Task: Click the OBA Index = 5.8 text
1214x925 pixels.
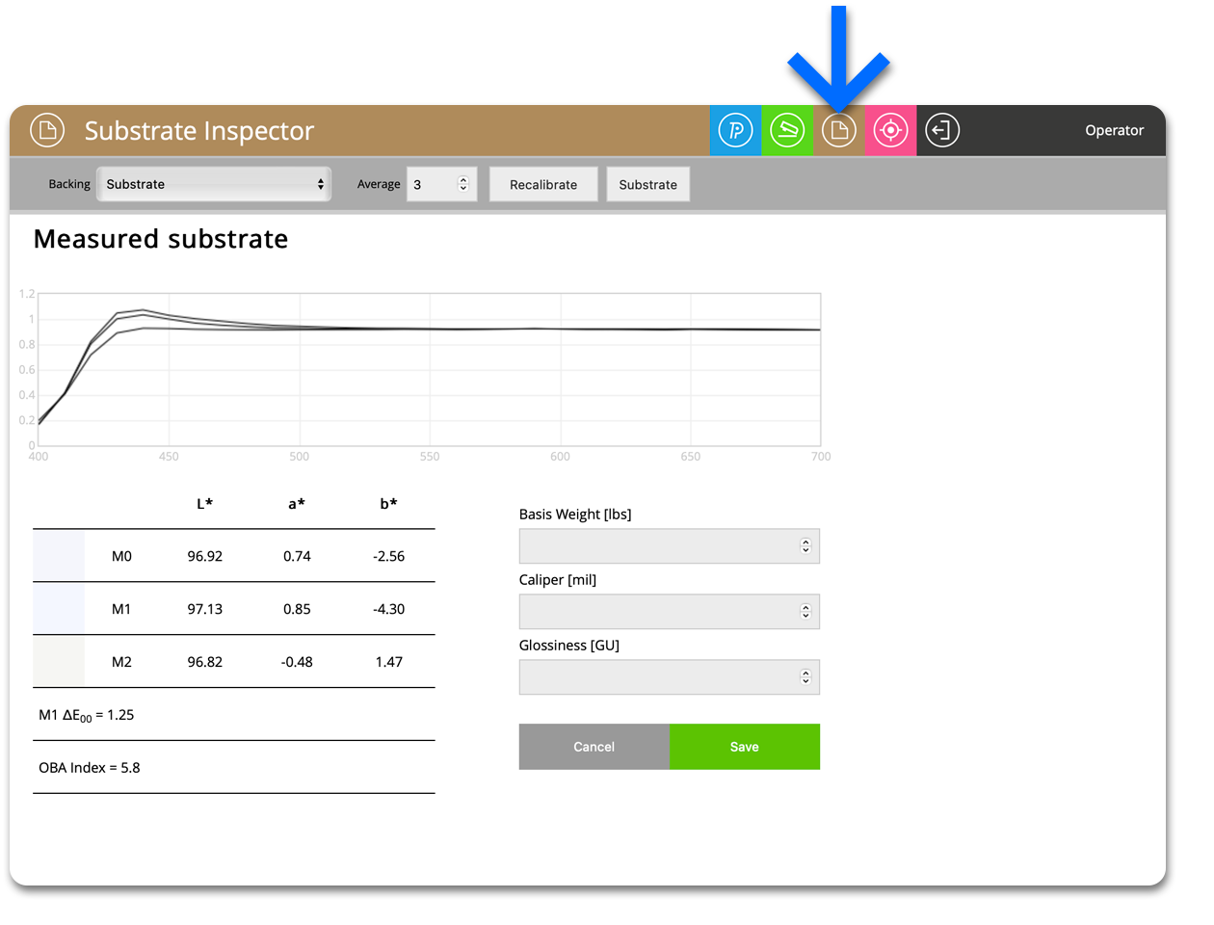Action: coord(90,768)
